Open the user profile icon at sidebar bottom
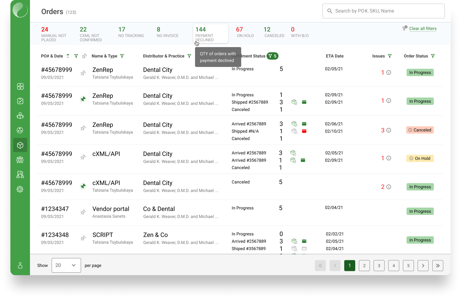461x299 pixels. point(20,265)
